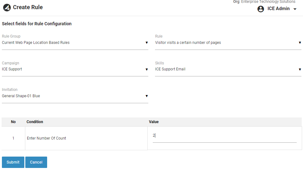
Task: Select the 'Current Web Page Location Based Rules' field
Action: tap(73, 43)
